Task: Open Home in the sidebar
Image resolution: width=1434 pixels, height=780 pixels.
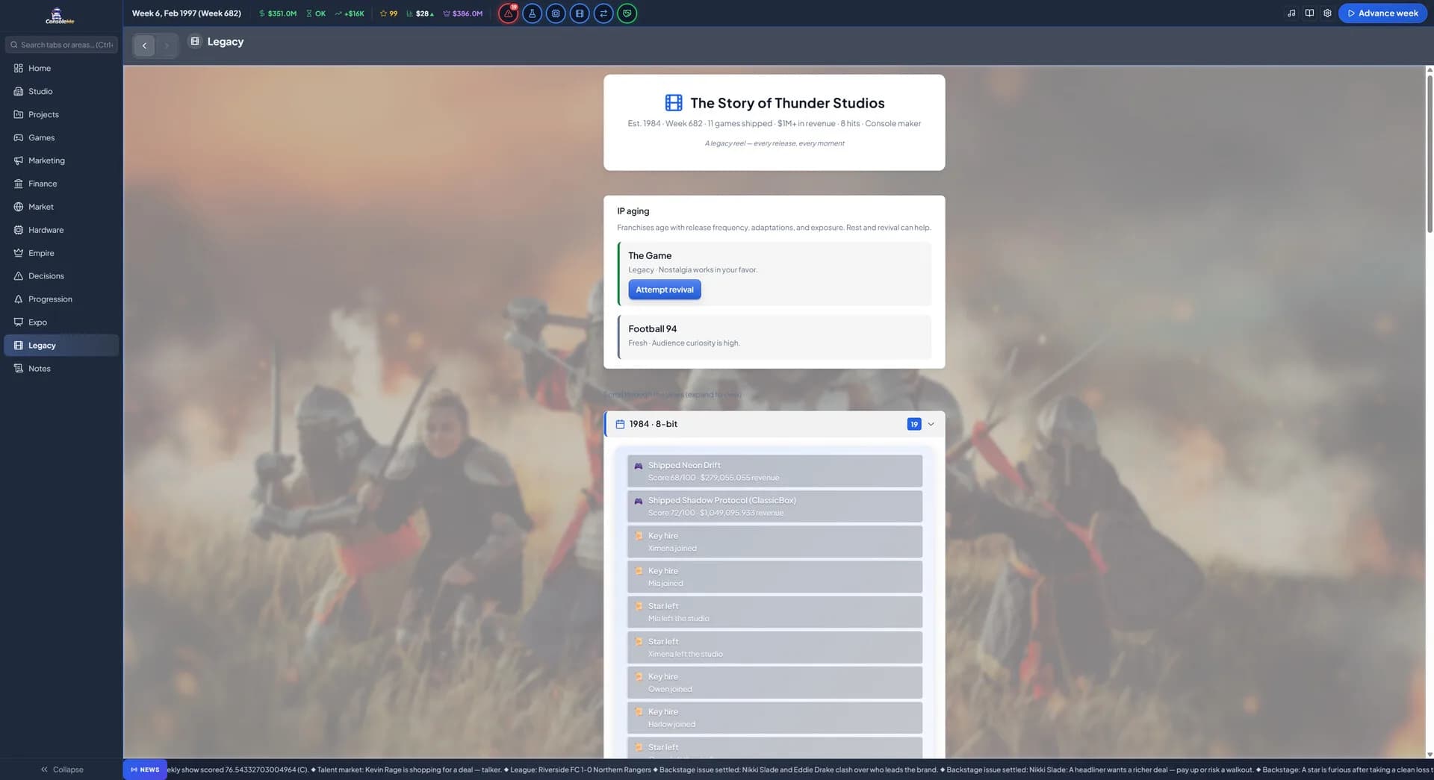Action: (61, 69)
